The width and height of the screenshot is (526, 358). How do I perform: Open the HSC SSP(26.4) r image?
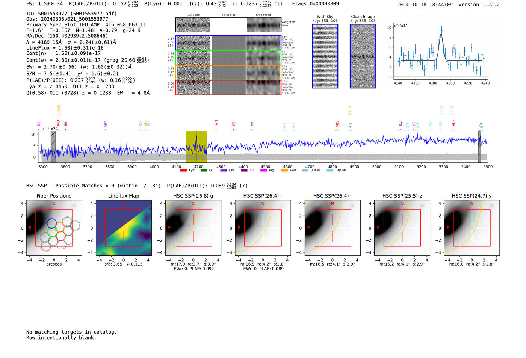pos(263,228)
